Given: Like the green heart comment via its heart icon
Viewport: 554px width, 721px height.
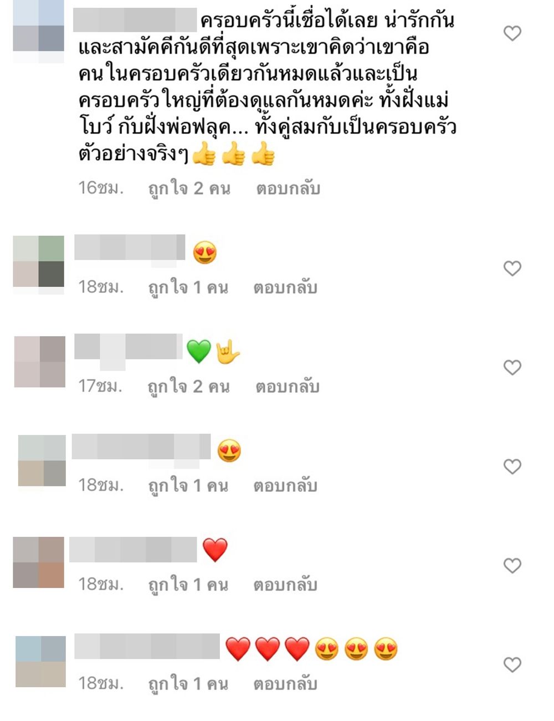Looking at the screenshot, I should (x=512, y=367).
